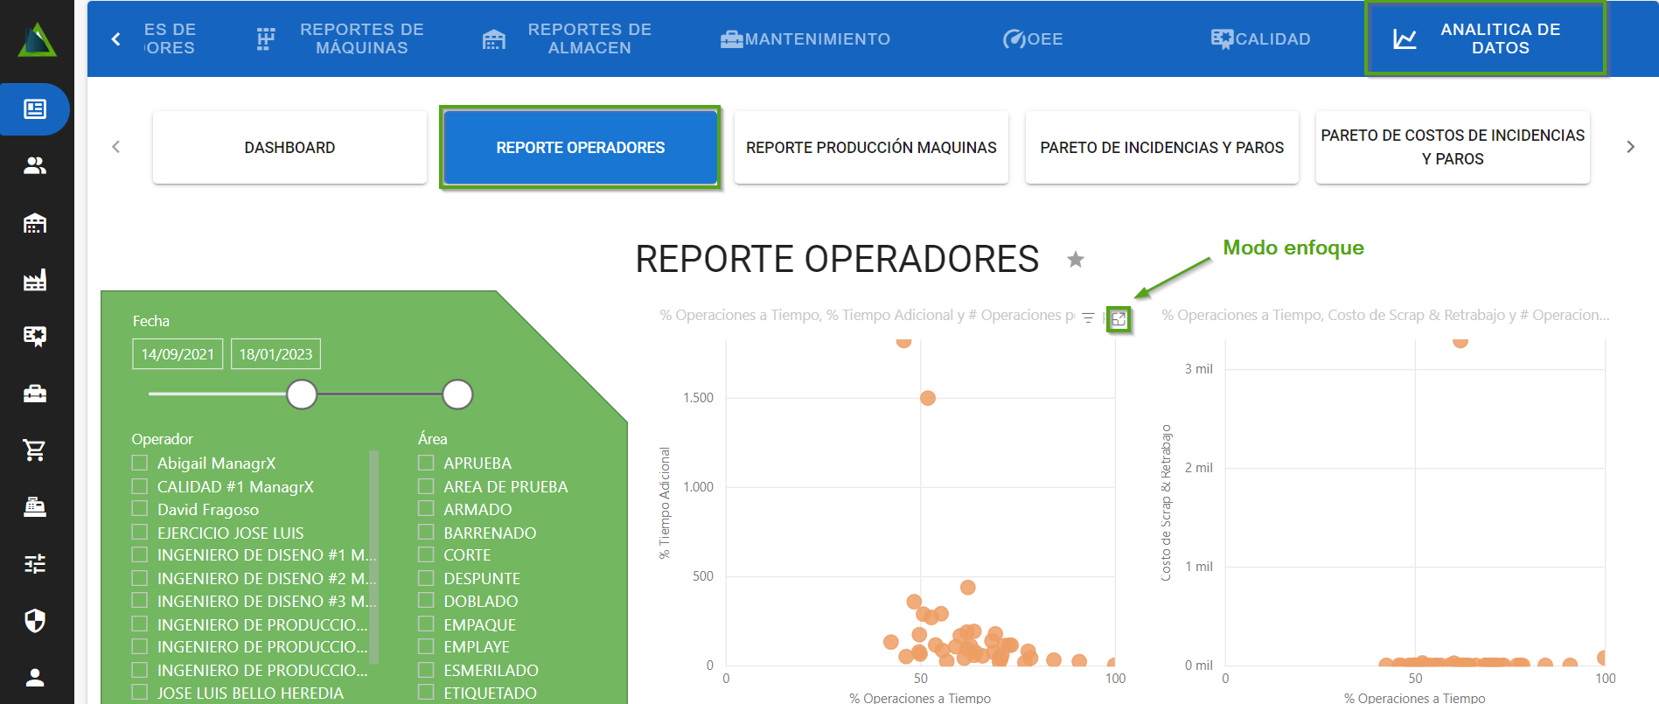Mark report as favorite with the star
The width and height of the screenshot is (1659, 704).
1076,260
